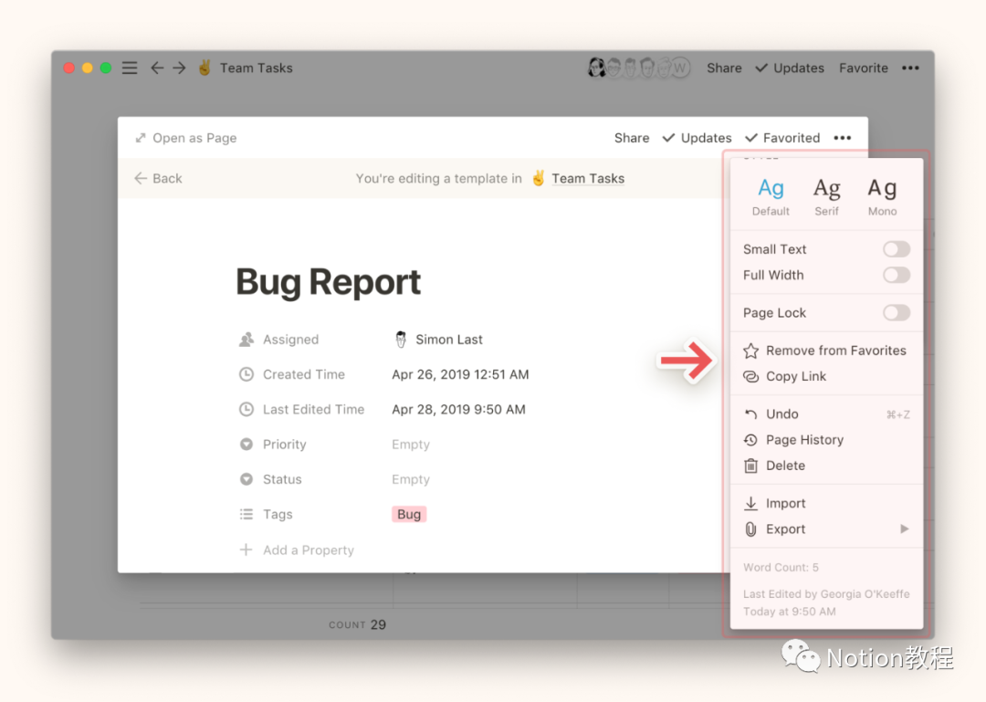Viewport: 986px width, 702px height.
Task: Click the Back button in the template banner
Action: [158, 178]
